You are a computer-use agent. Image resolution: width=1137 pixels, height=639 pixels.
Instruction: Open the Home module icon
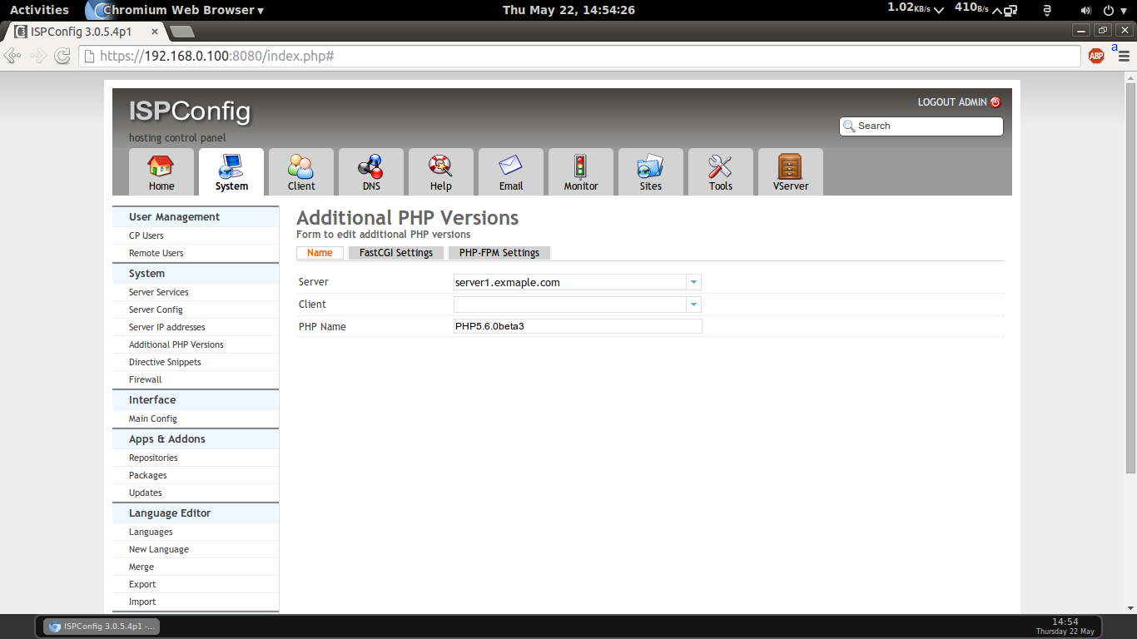[161, 171]
